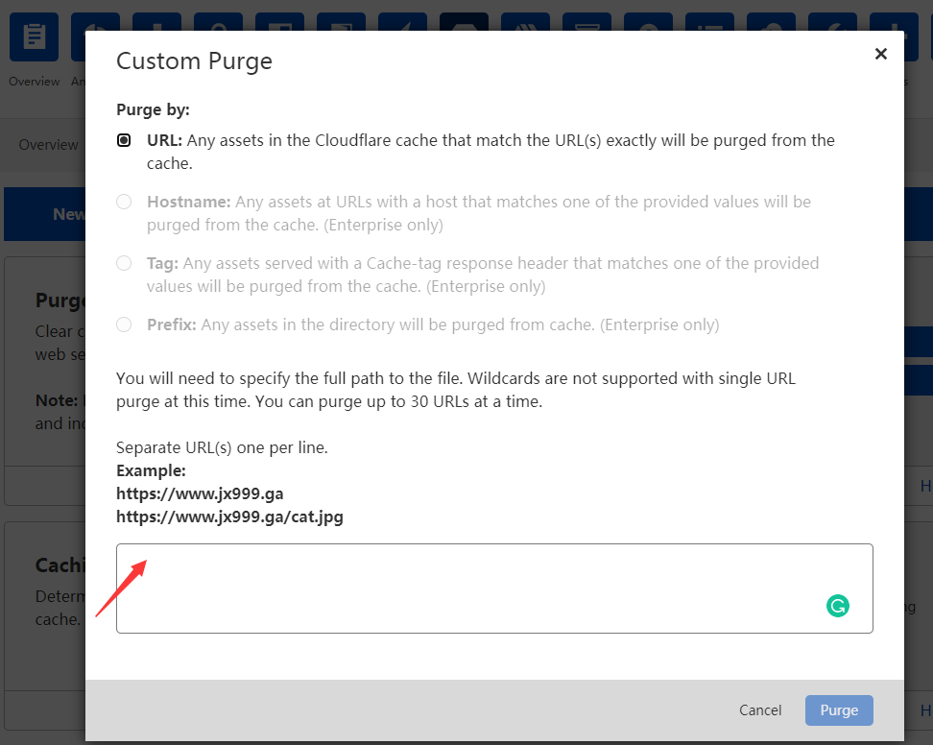
Task: Choose the Prefix purge radio button
Action: 123,324
